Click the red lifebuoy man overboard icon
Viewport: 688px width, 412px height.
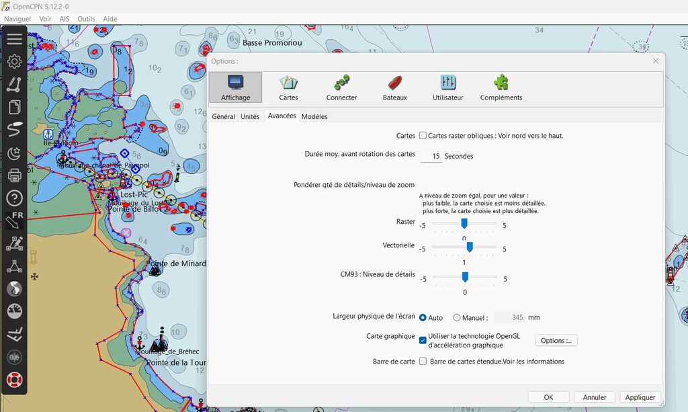14,380
